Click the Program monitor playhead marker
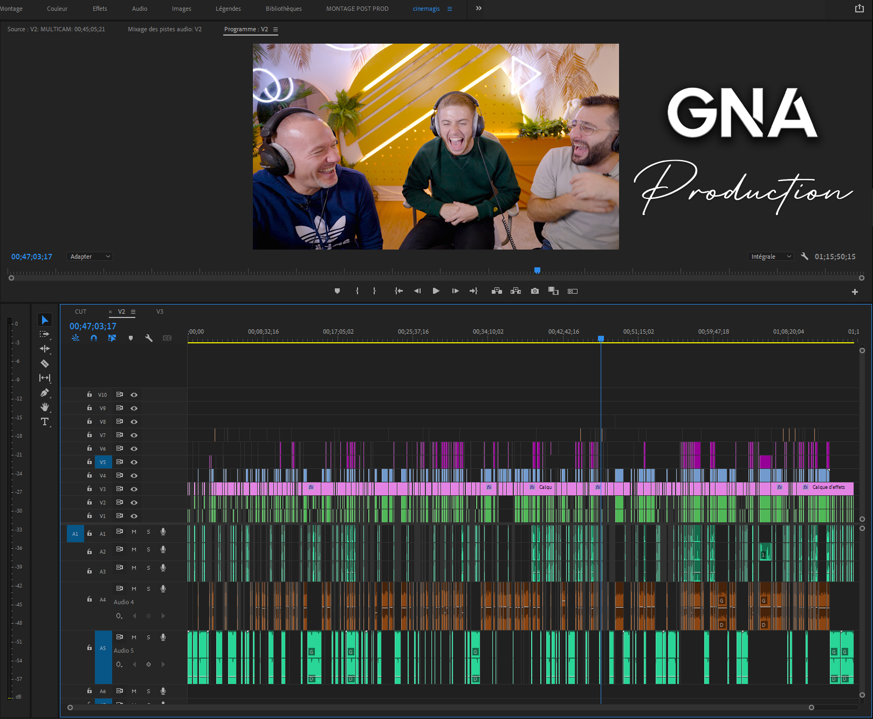The height and width of the screenshot is (719, 873). [x=537, y=270]
